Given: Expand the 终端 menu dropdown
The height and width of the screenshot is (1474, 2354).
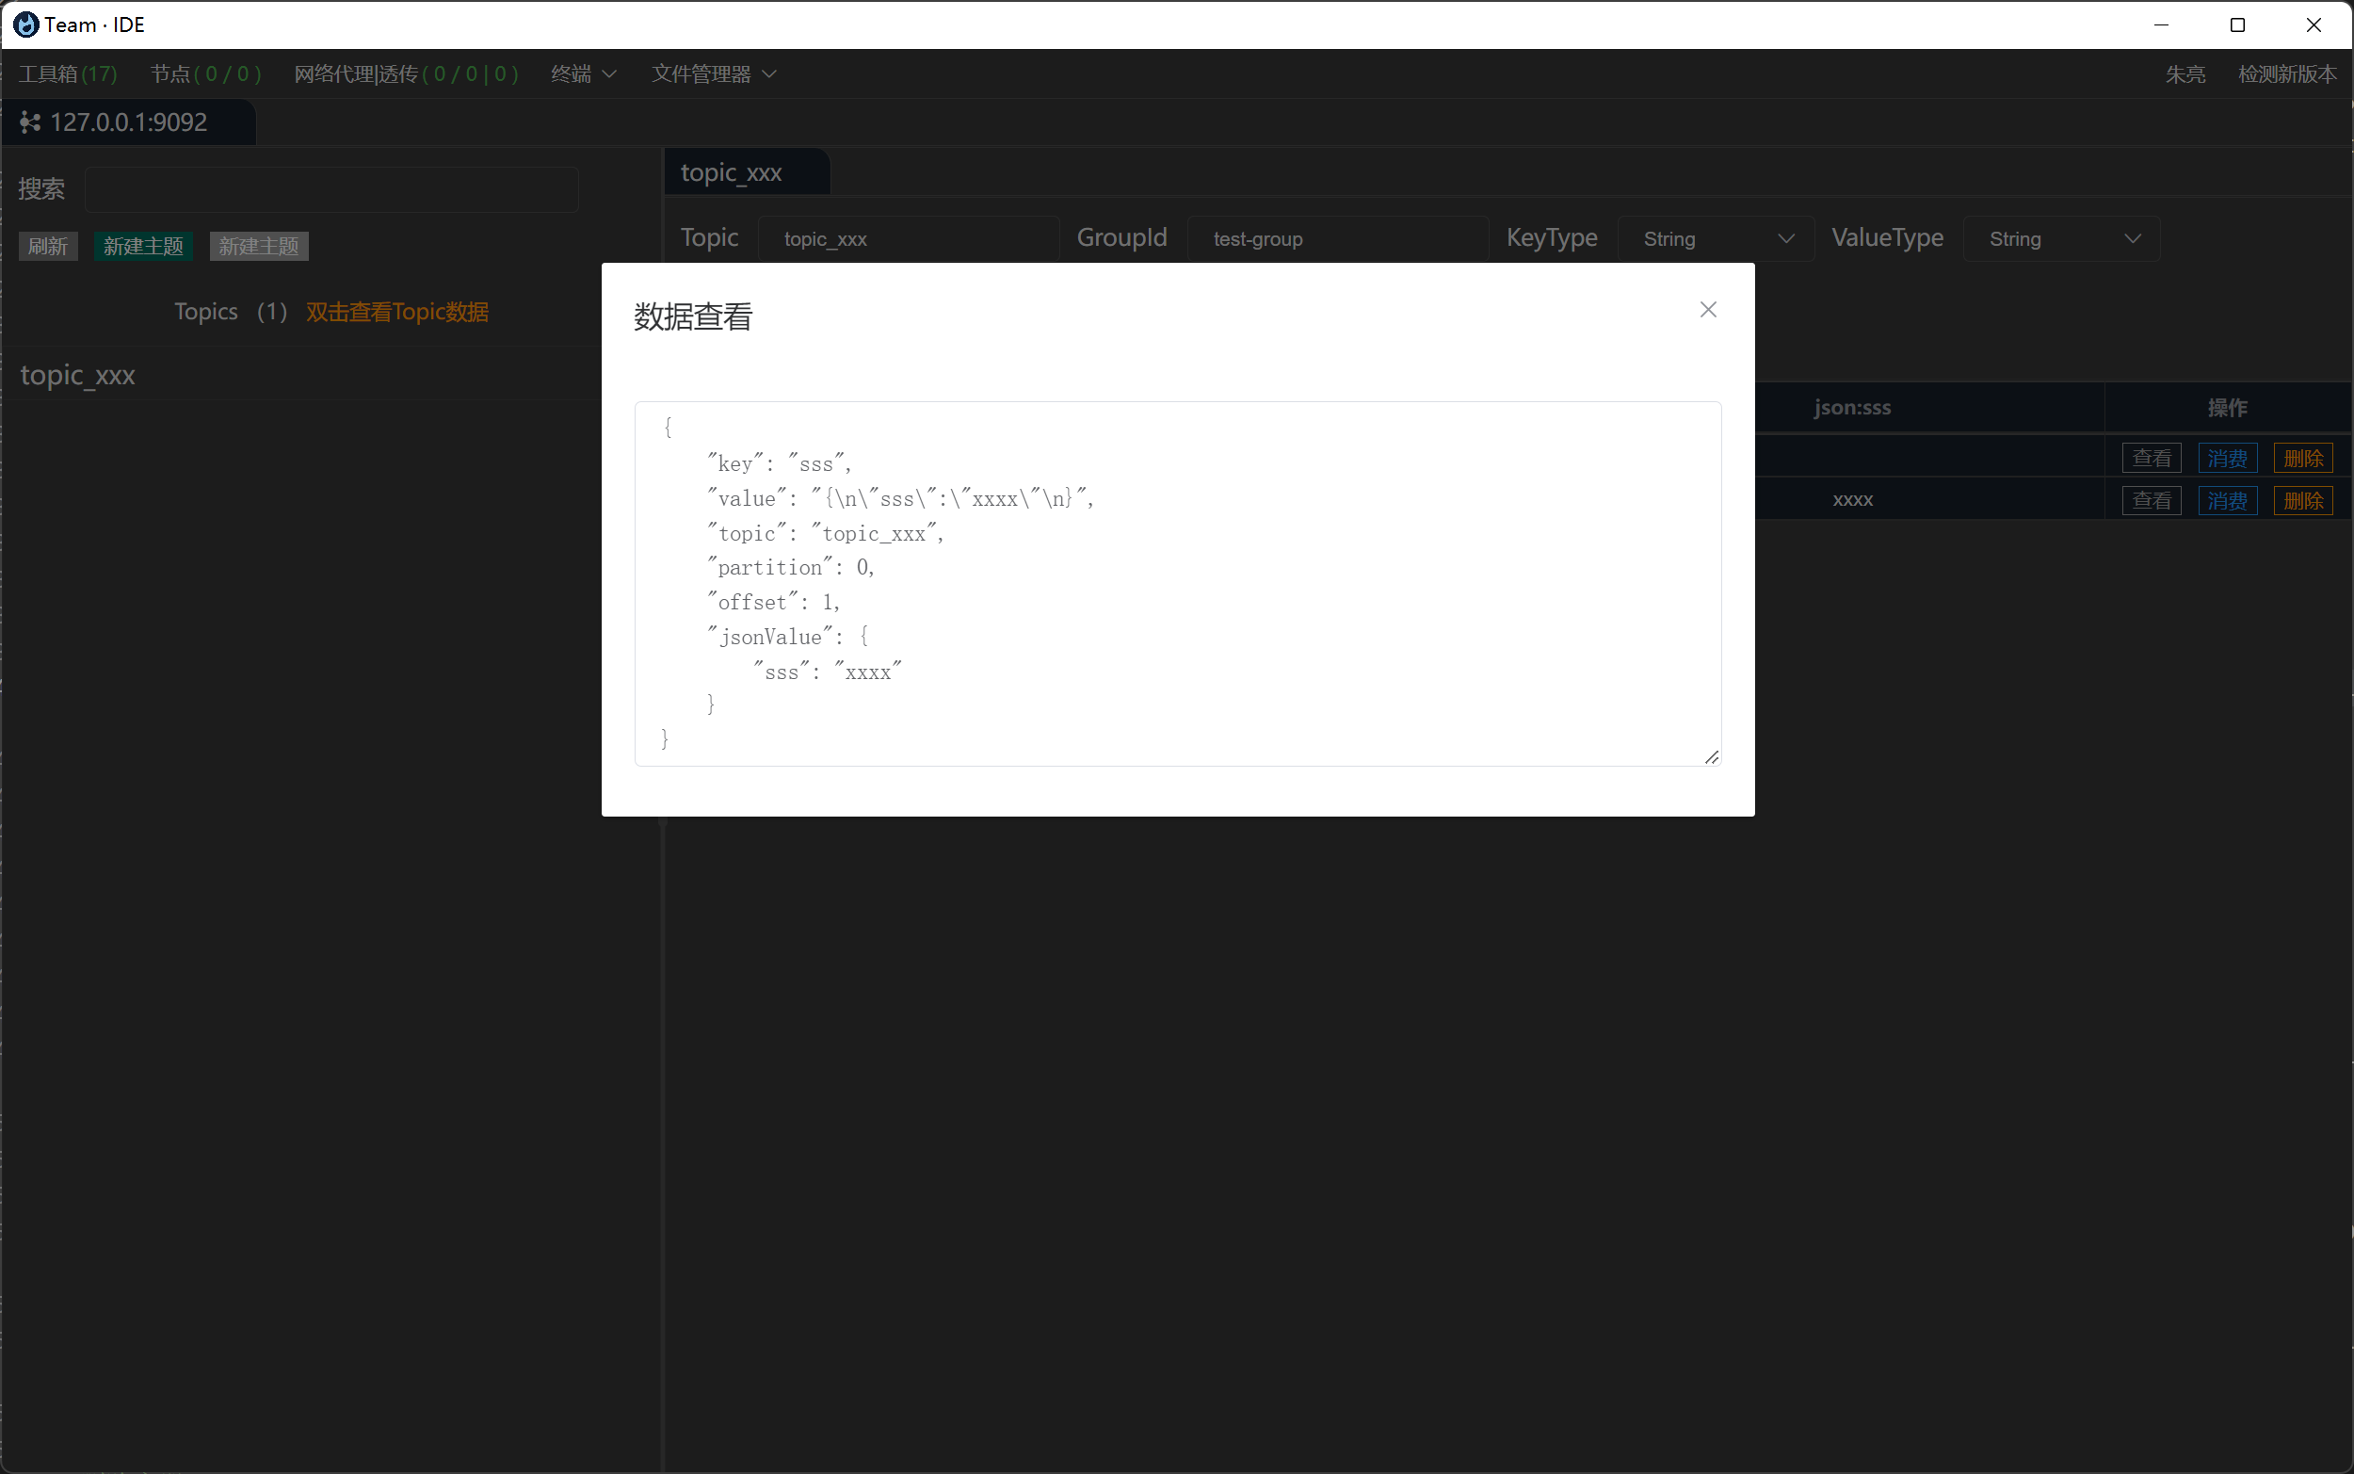Looking at the screenshot, I should click(x=582, y=74).
